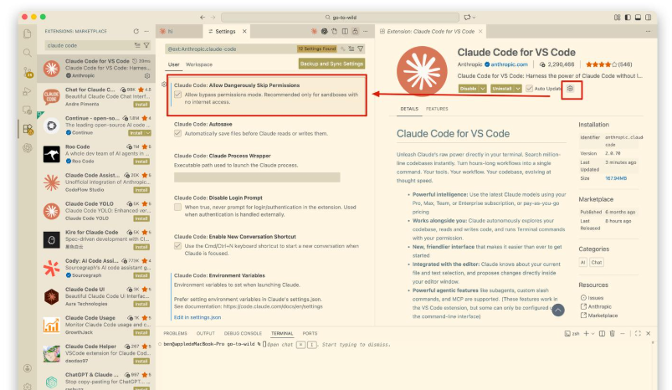Screen dimensions: 672x390
Task: Switch to the PORTS panel tab
Action: [x=310, y=333]
